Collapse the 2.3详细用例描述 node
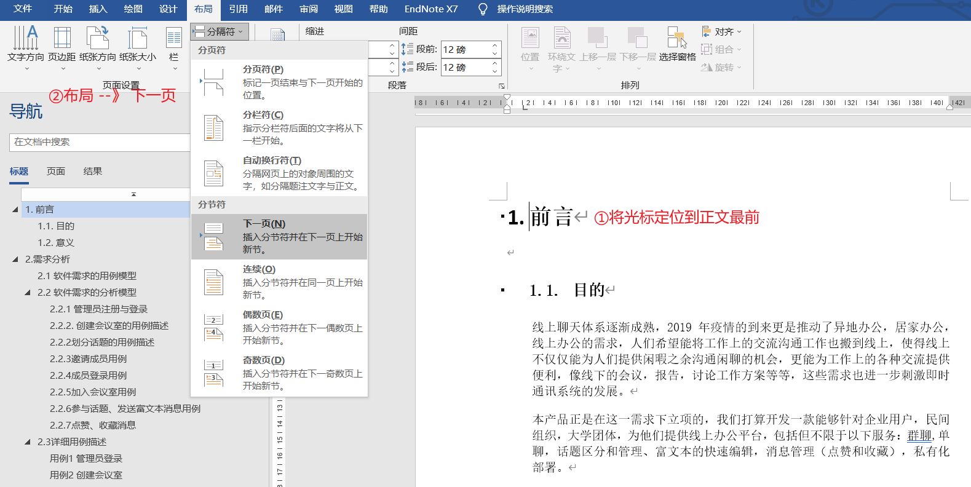The image size is (971, 487). coord(28,442)
